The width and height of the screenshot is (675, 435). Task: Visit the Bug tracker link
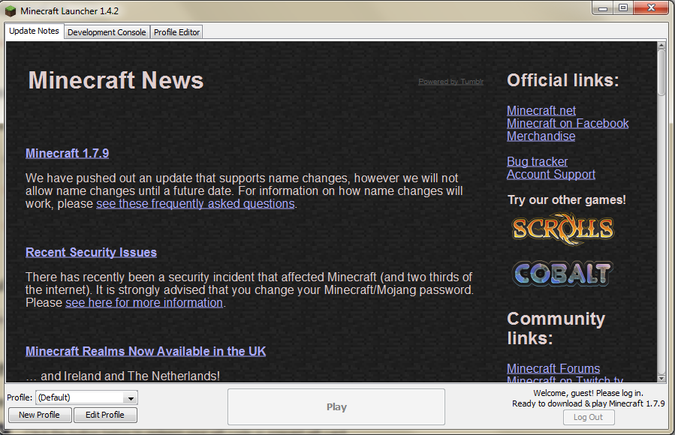pyautogui.click(x=537, y=161)
